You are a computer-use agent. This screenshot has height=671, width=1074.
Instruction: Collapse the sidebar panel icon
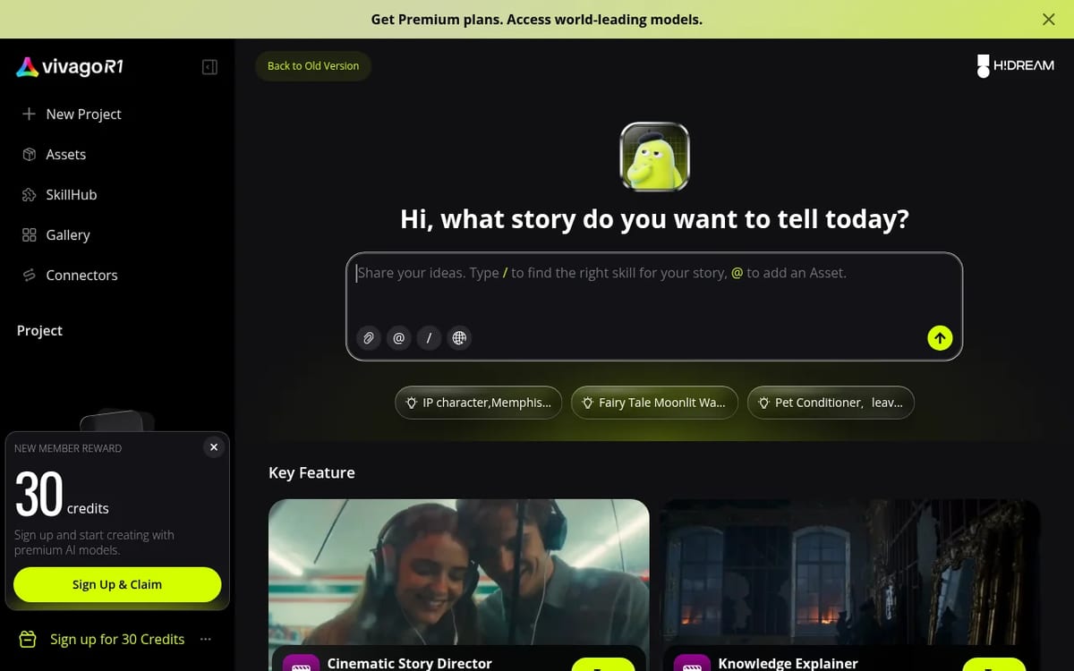click(x=209, y=67)
